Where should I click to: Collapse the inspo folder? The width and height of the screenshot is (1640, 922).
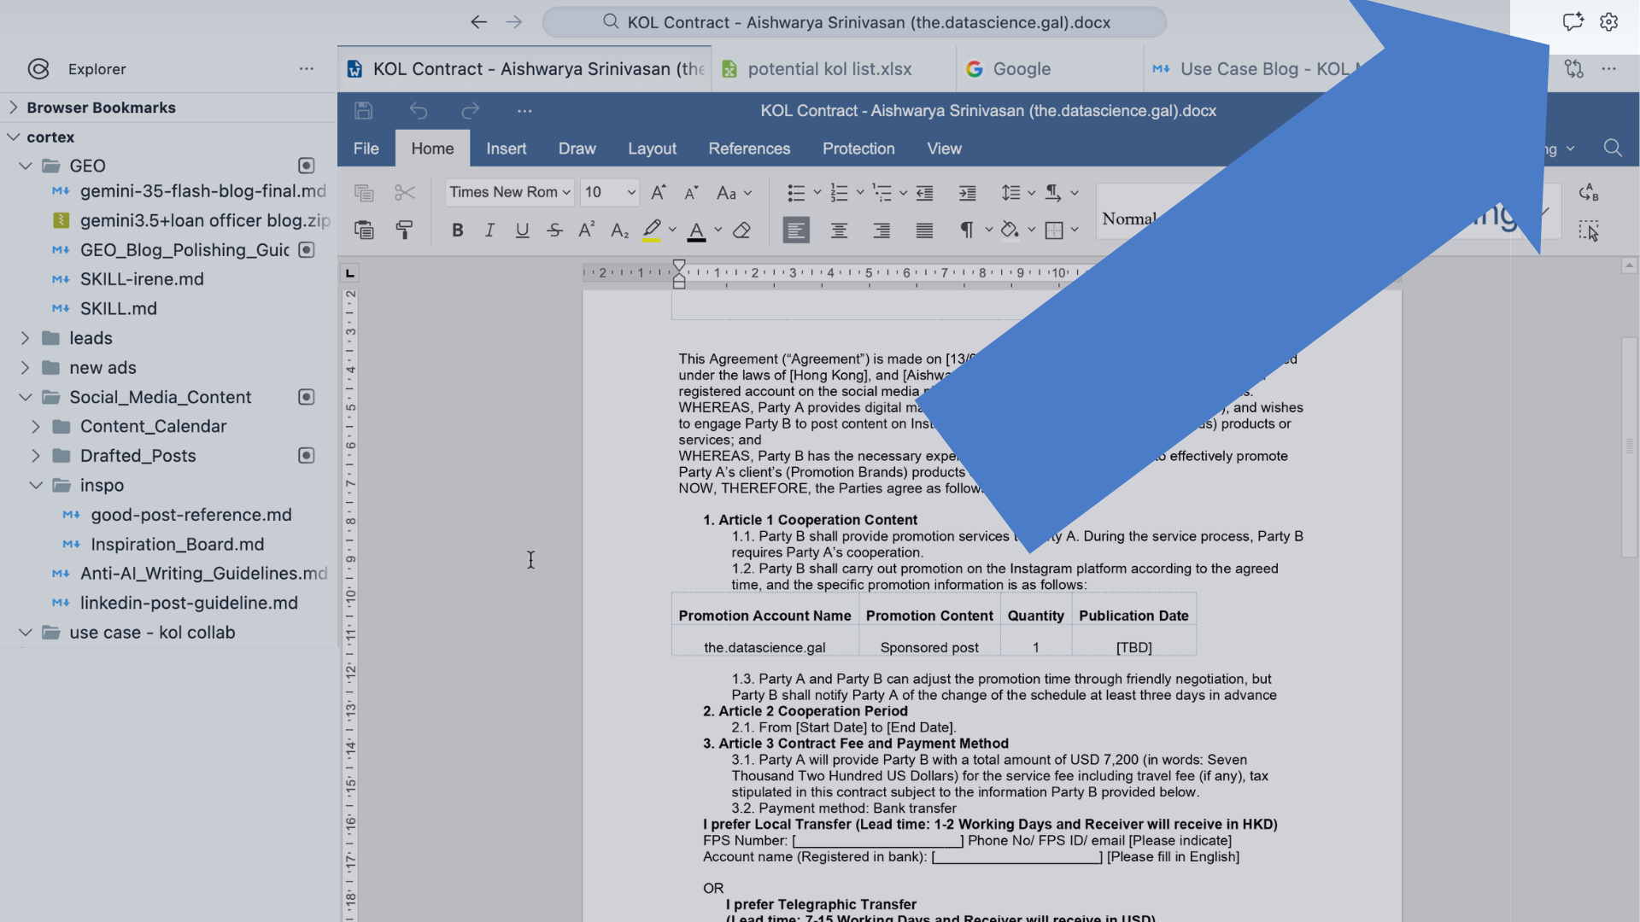(x=36, y=486)
